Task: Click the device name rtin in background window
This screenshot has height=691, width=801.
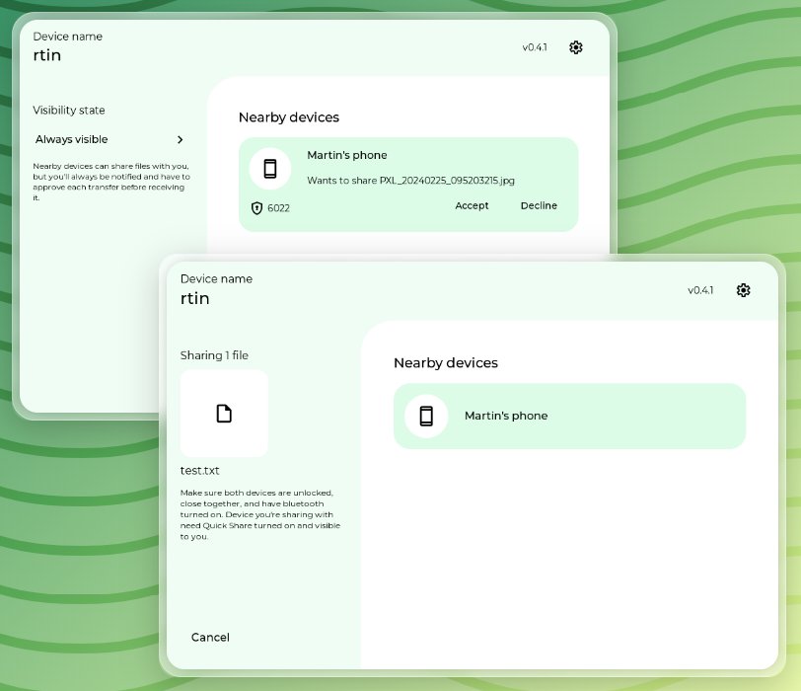Action: 46,55
